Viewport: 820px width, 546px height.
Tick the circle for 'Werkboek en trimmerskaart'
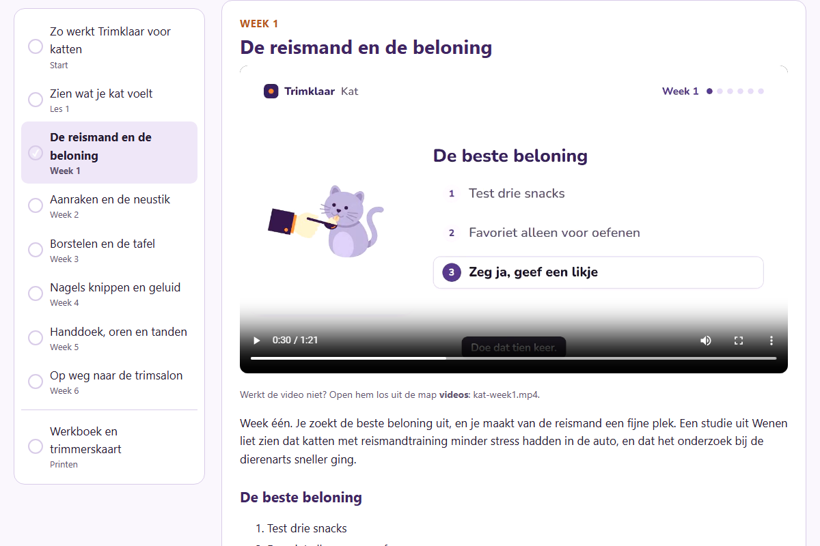coord(36,446)
